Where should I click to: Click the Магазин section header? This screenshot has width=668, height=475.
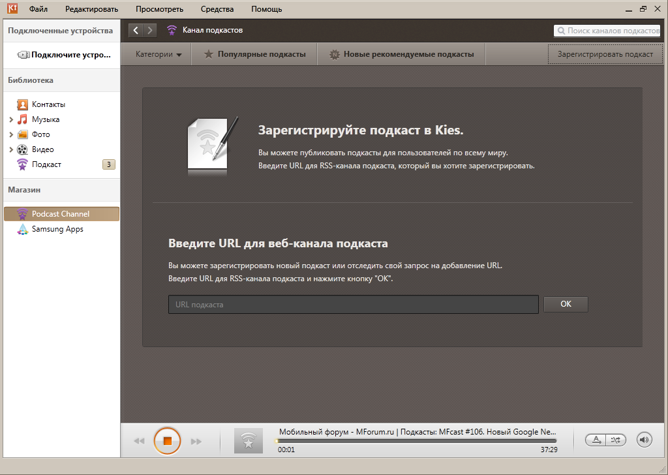[x=24, y=190]
